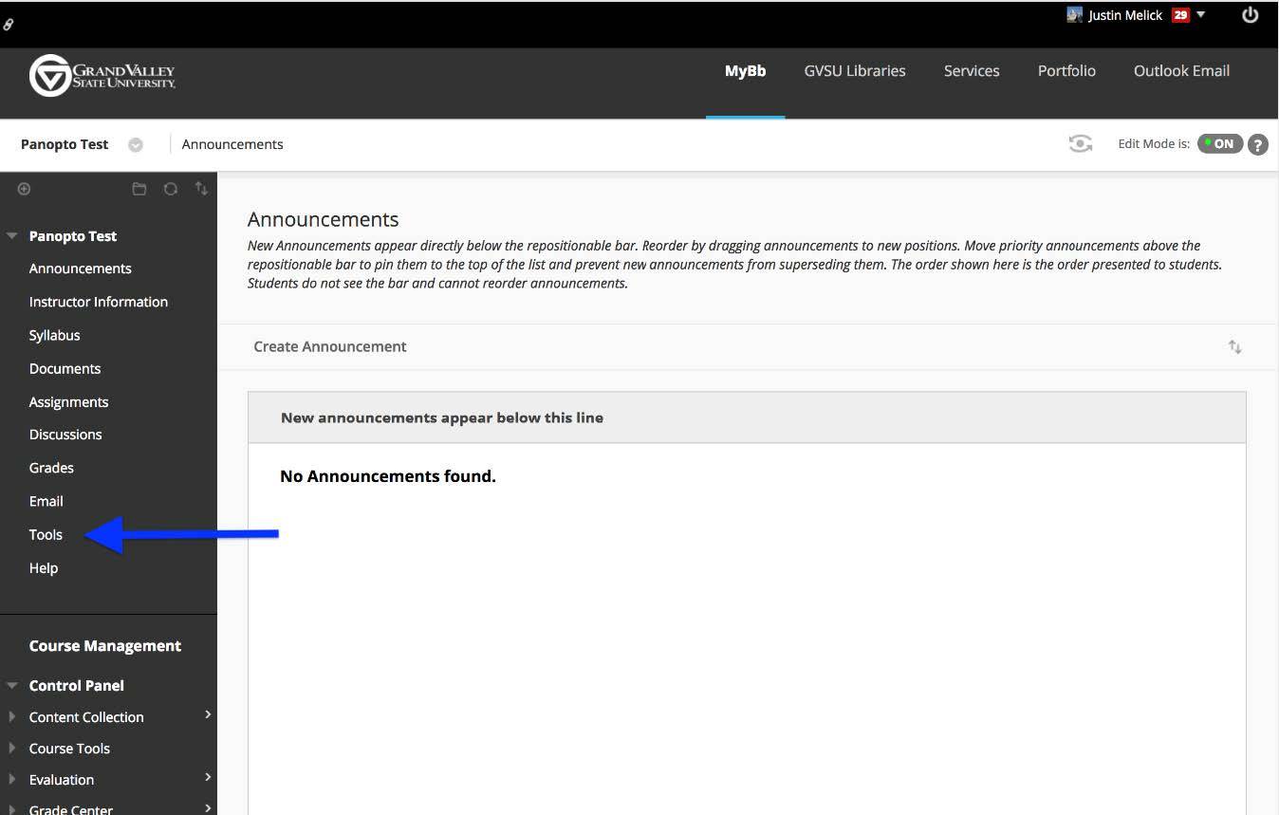Click the student preview eye icon
The image size is (1279, 815).
[x=1080, y=144]
